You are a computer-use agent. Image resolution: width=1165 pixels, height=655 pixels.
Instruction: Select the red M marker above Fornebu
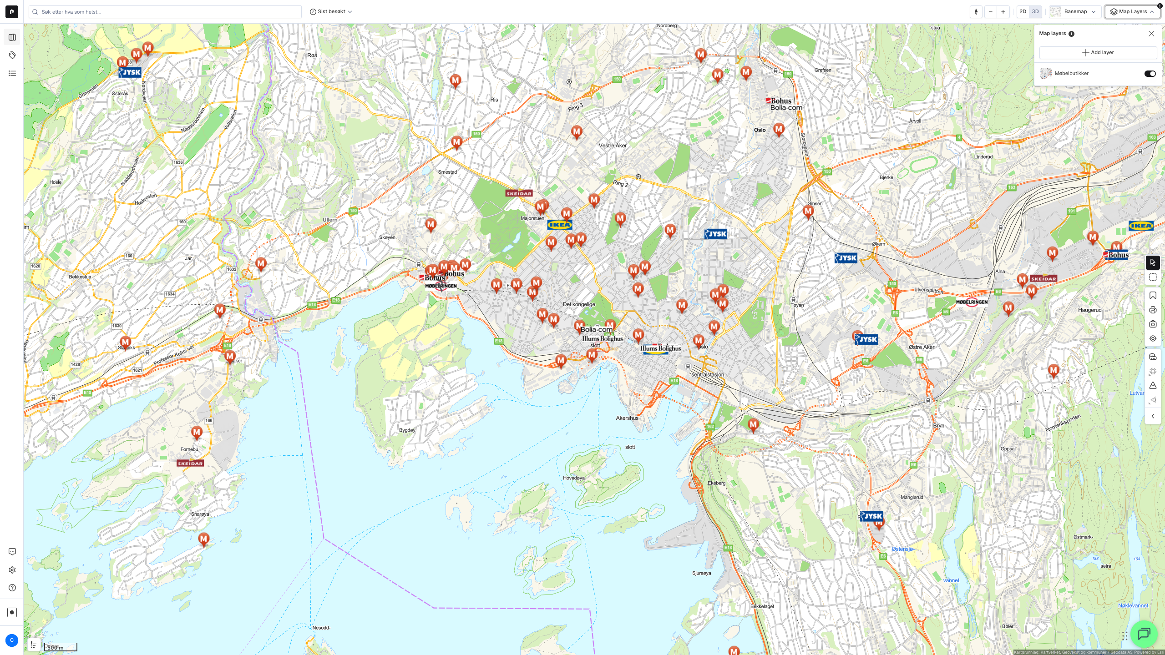[197, 432]
